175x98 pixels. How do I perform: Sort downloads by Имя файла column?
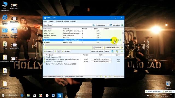49,55
